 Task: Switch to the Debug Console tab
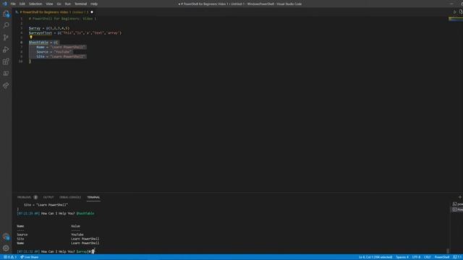pos(70,197)
